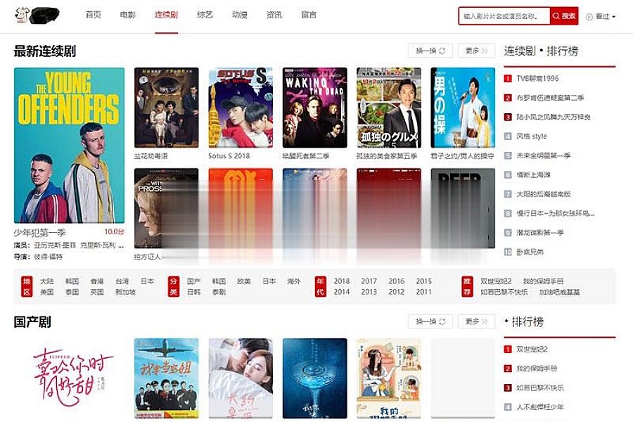This screenshot has width=633, height=422.
Task: Open the airplane crew drama poster in 国产剧
Action: tap(166, 378)
